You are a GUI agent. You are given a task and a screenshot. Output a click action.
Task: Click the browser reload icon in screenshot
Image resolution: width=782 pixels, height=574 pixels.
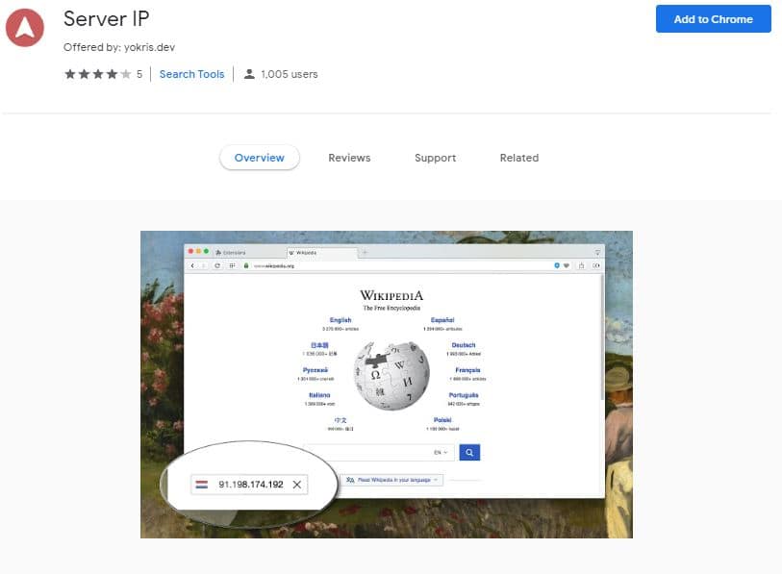[217, 265]
